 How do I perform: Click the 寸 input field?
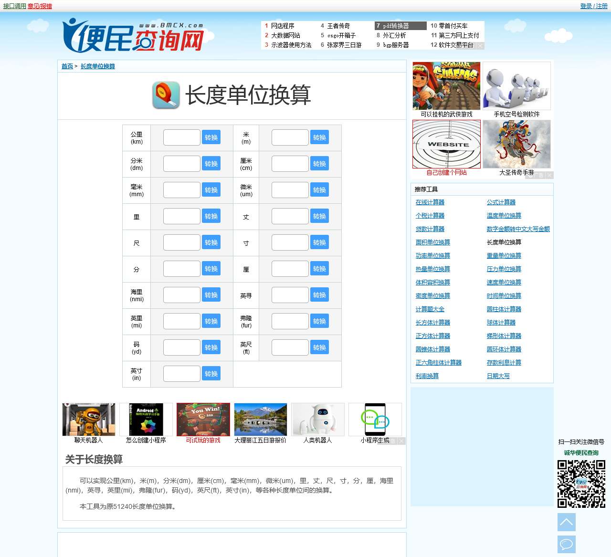[x=290, y=242]
